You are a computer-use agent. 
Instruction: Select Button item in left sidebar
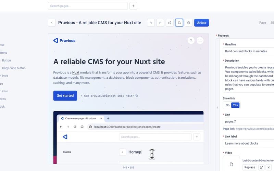tap(7, 61)
